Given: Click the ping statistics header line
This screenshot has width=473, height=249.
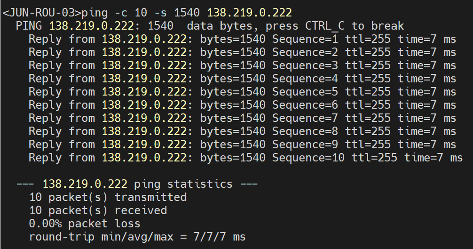Looking at the screenshot, I should click(137, 184).
